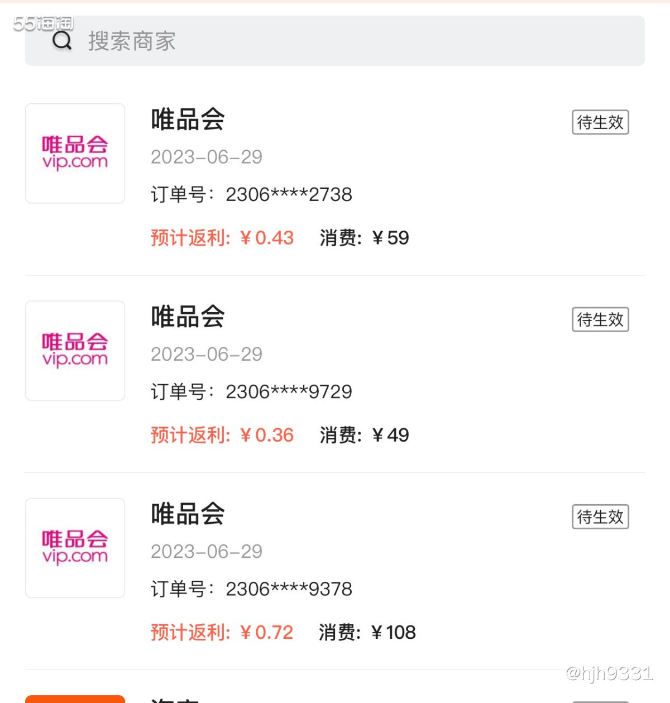Tap 待生效 status on order 2306****9378
Viewport: 670px width, 703px height.
pos(600,517)
